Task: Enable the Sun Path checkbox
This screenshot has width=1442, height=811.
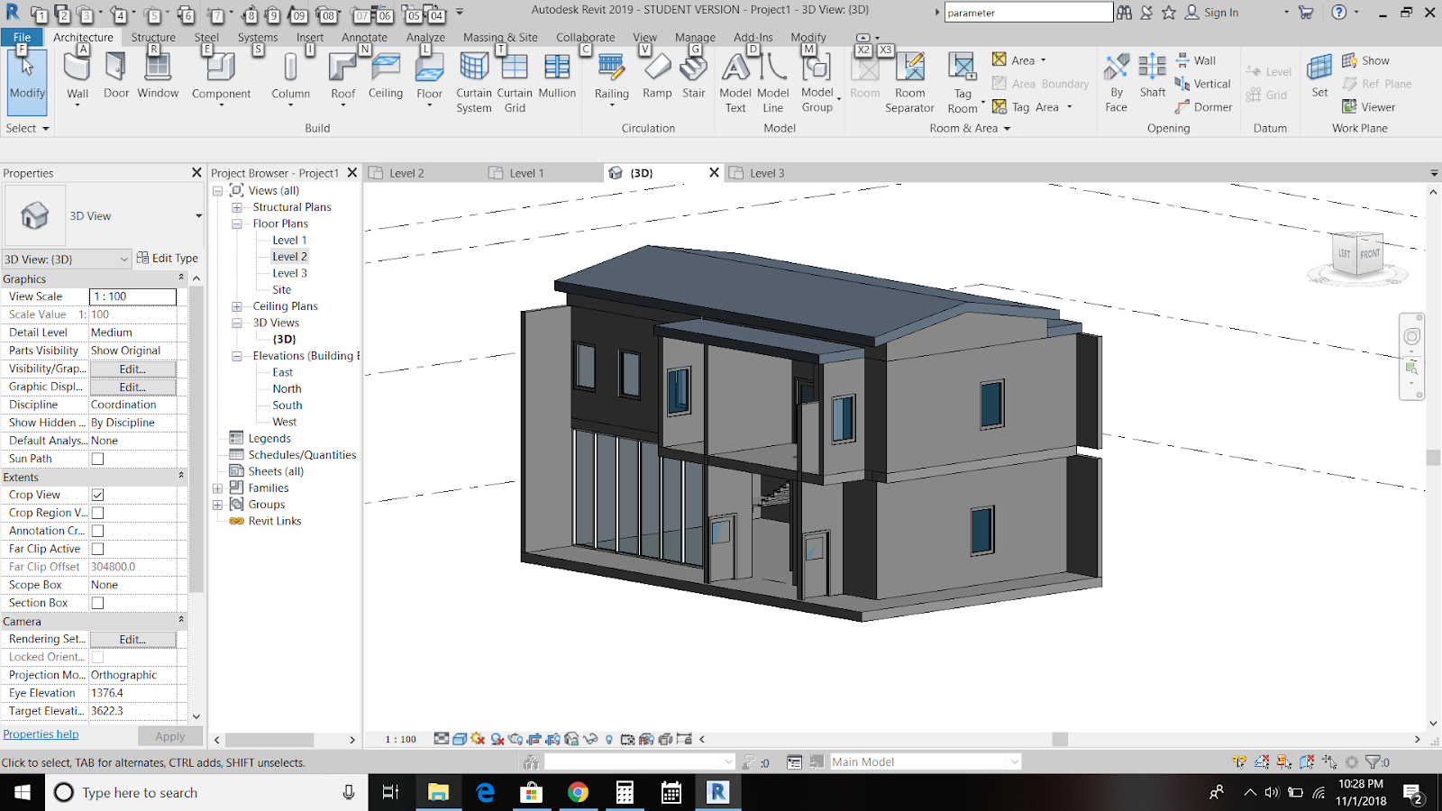Action: pyautogui.click(x=97, y=459)
